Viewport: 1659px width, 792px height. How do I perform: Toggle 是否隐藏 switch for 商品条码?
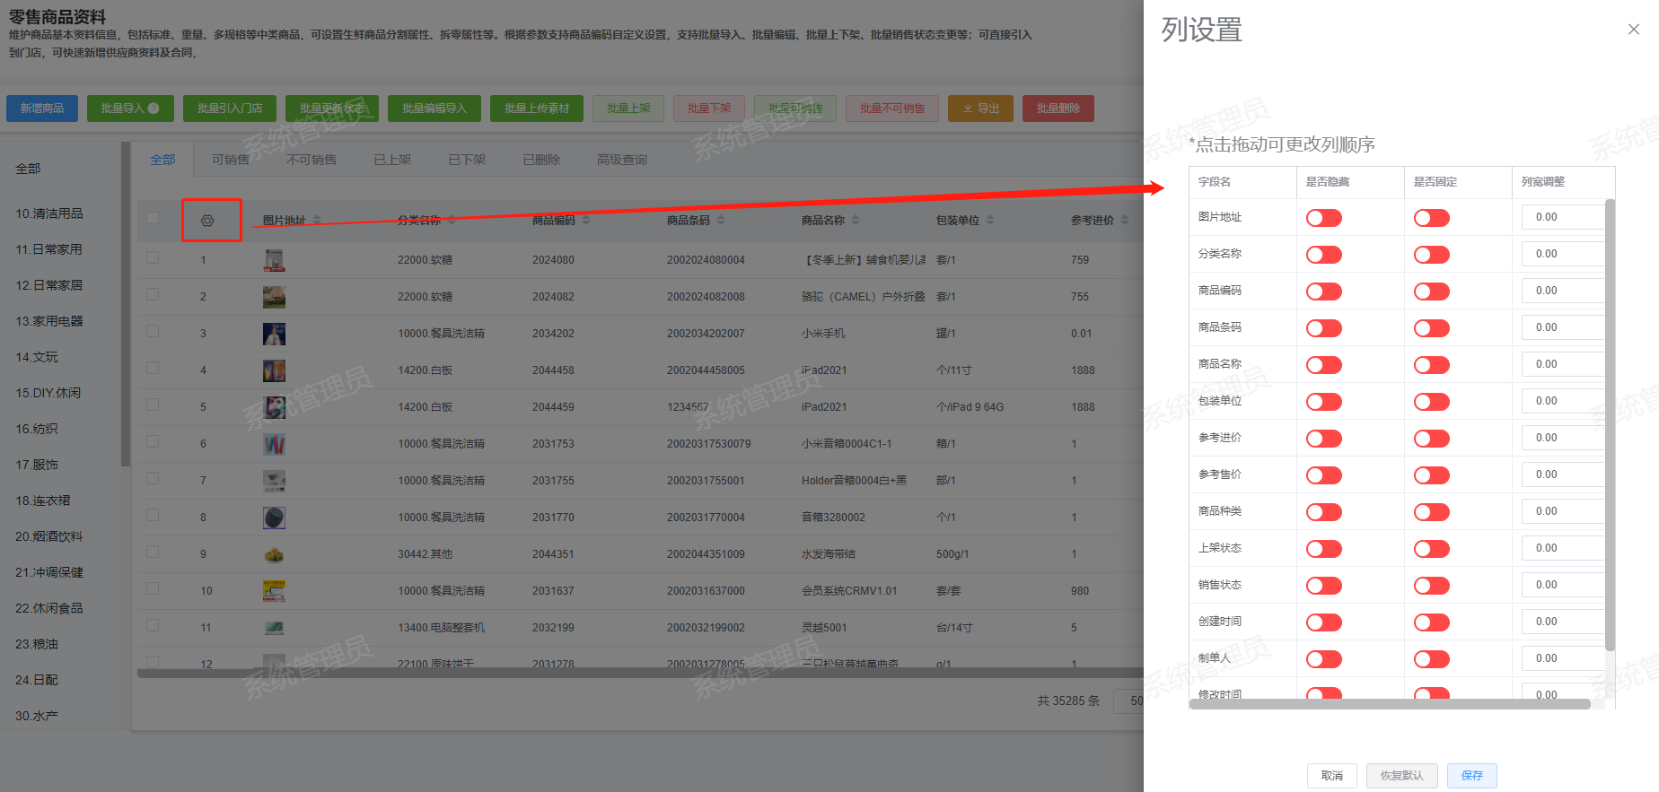click(1324, 328)
